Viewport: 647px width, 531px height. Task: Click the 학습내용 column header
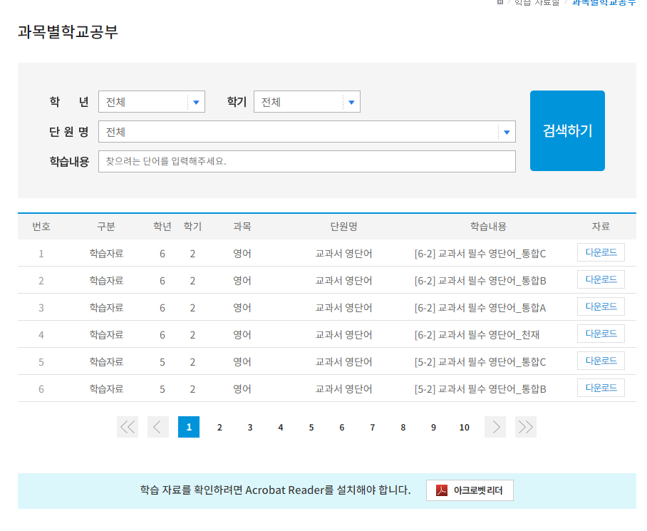488,226
